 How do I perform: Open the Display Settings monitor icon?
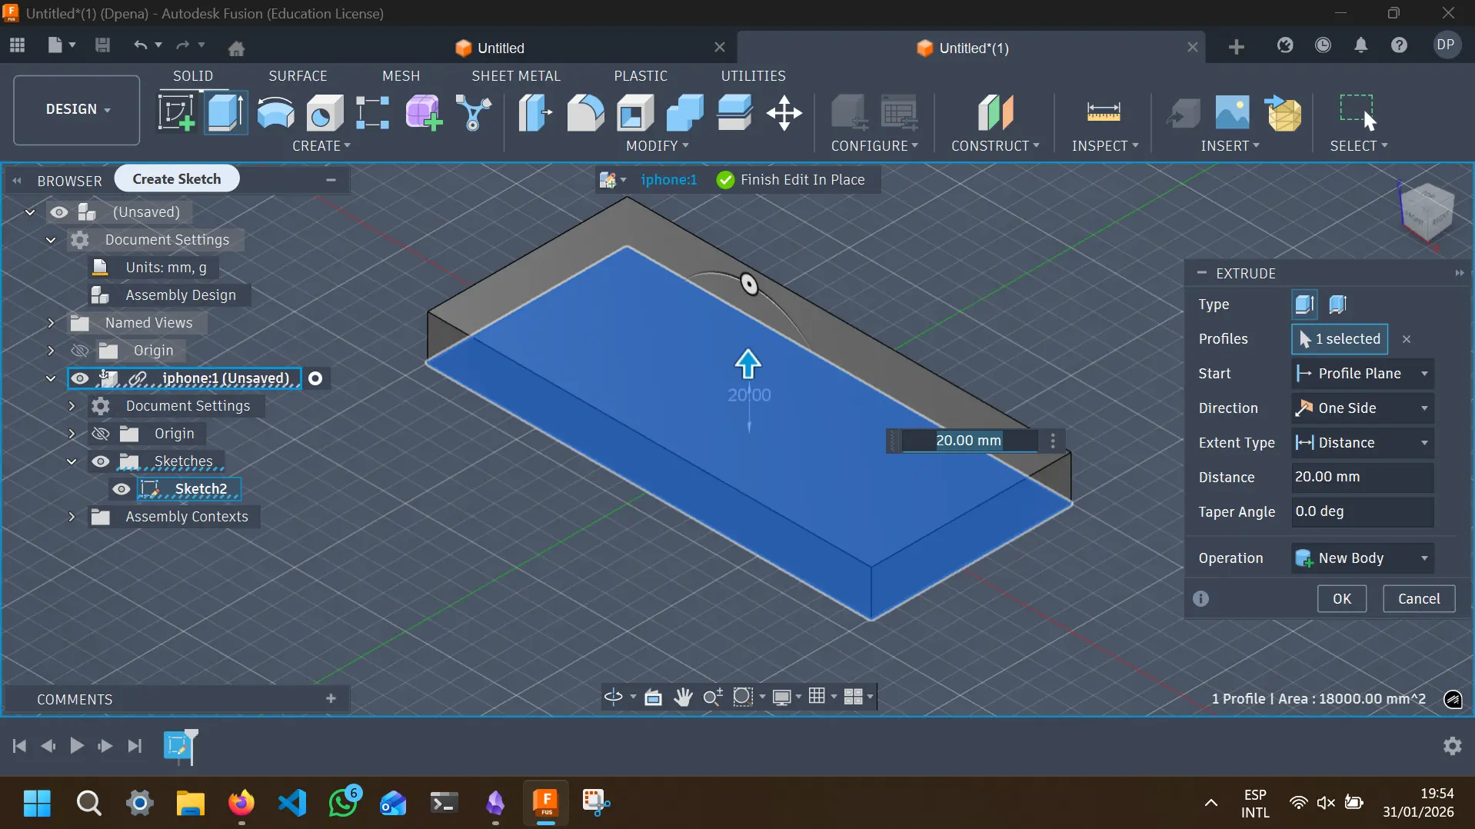click(x=781, y=697)
